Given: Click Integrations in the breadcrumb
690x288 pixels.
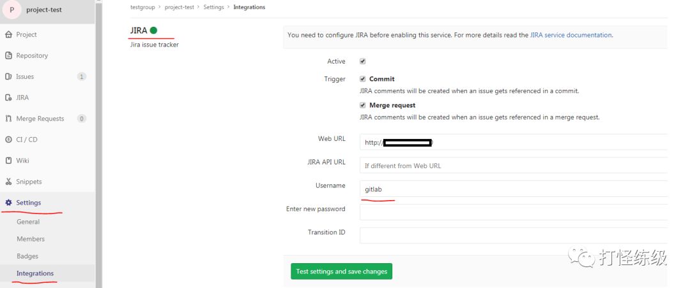Looking at the screenshot, I should pos(249,7).
